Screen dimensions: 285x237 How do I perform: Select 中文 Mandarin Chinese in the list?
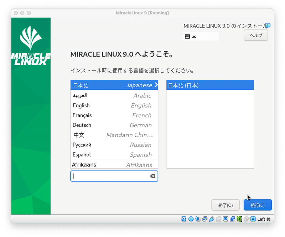(114, 135)
